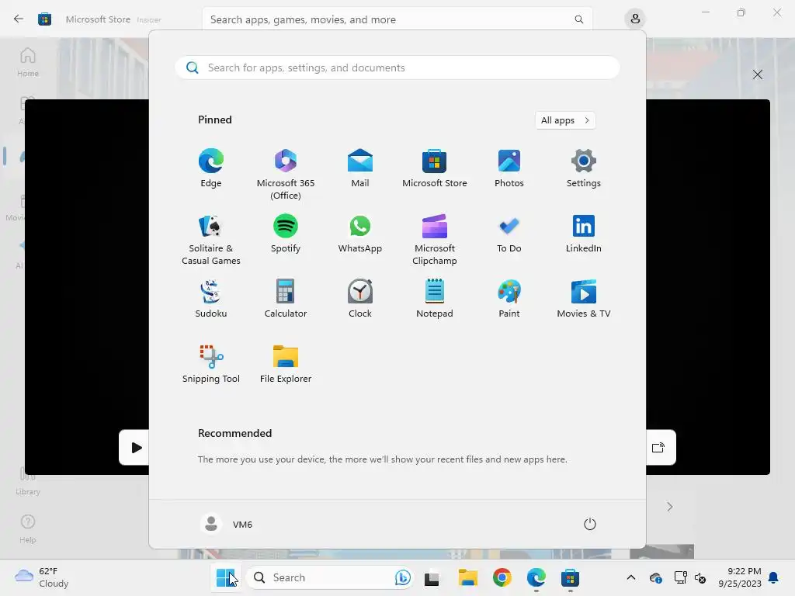
Task: Switch to Microsoft Edge on the taskbar
Action: tap(536, 577)
